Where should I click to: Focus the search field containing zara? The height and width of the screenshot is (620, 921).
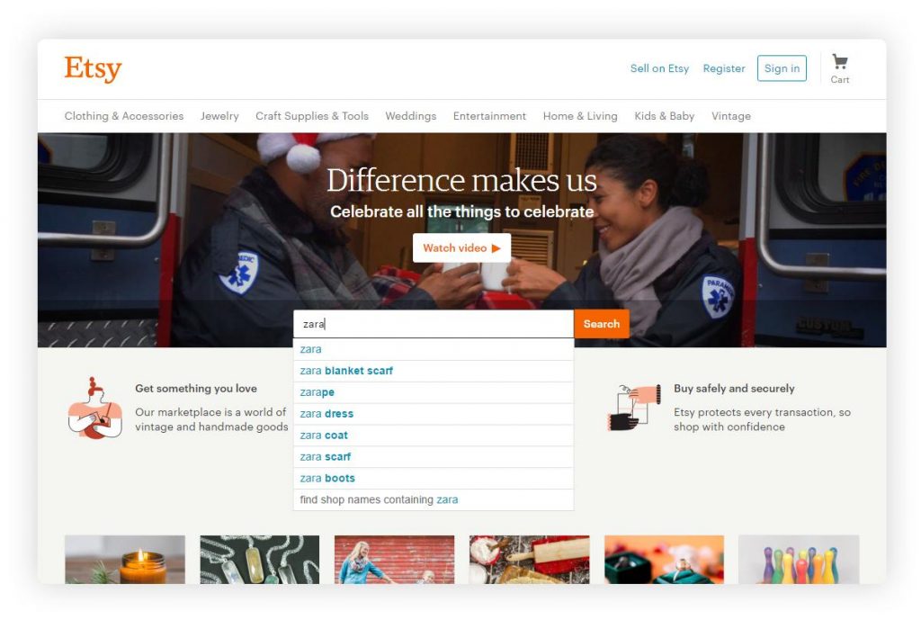pos(434,324)
